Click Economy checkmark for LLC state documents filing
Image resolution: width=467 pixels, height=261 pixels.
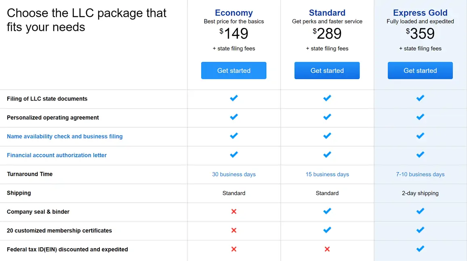[x=234, y=98]
